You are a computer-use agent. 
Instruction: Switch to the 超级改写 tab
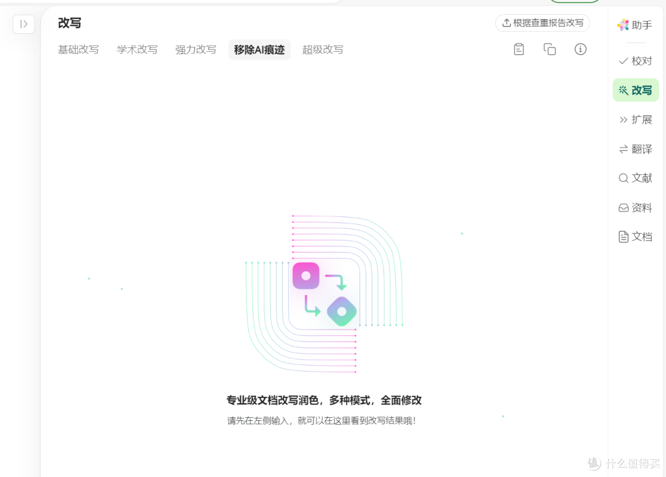click(323, 49)
